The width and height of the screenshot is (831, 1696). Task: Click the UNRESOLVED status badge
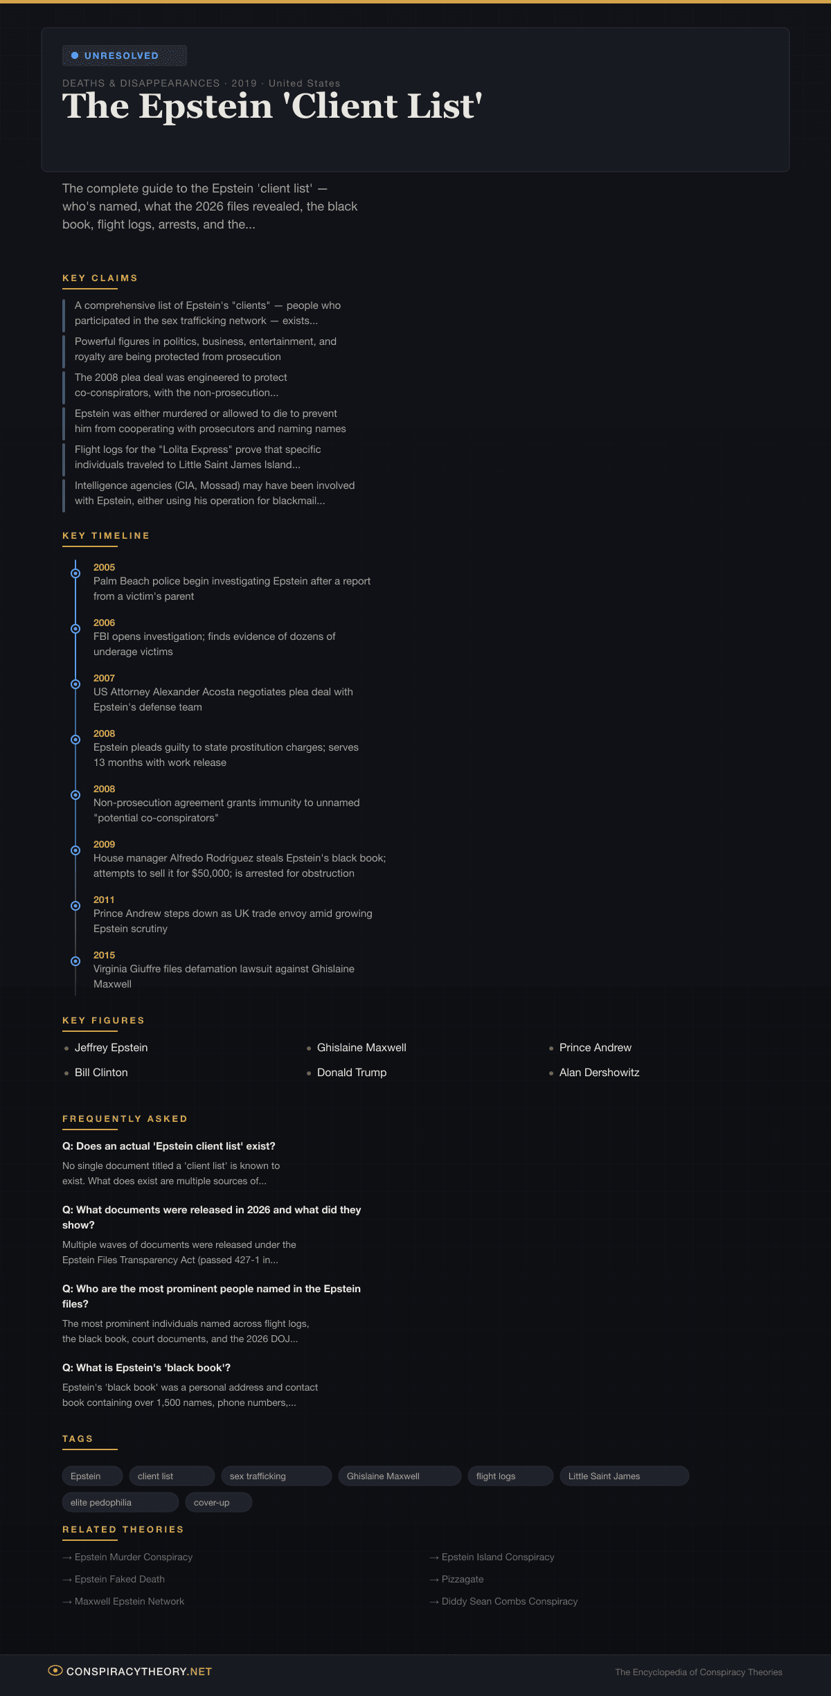[x=125, y=55]
